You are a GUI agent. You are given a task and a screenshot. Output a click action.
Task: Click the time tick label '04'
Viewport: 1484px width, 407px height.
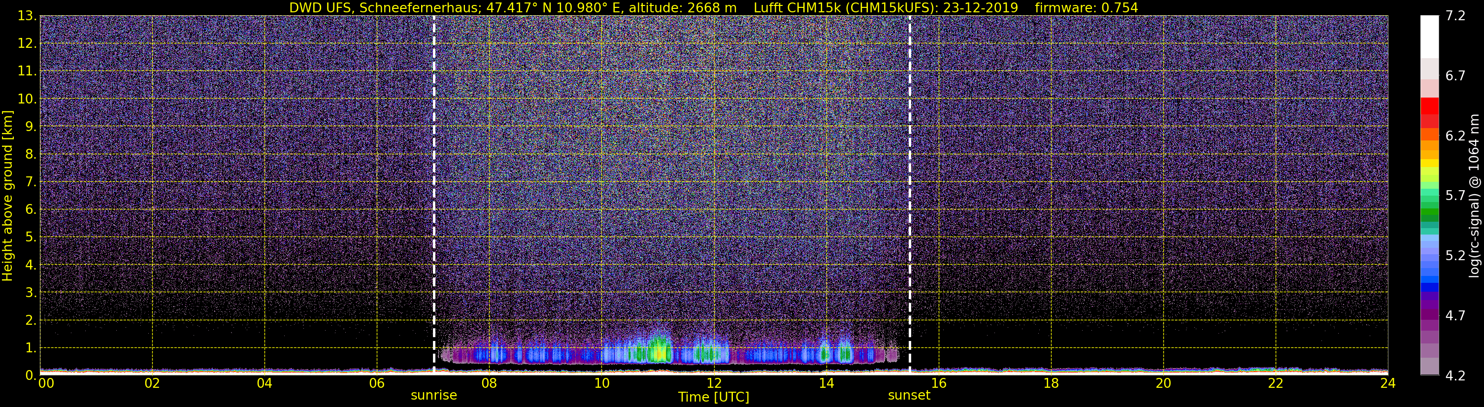[x=264, y=384]
